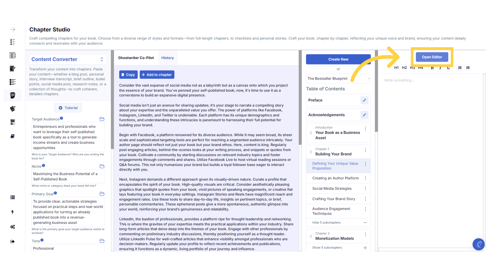486x273 pixels.
Task: Switch to the History tab
Action: point(167,58)
